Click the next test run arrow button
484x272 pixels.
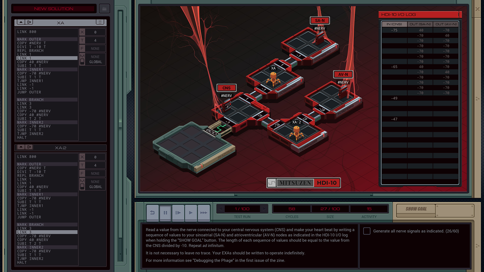point(264,209)
